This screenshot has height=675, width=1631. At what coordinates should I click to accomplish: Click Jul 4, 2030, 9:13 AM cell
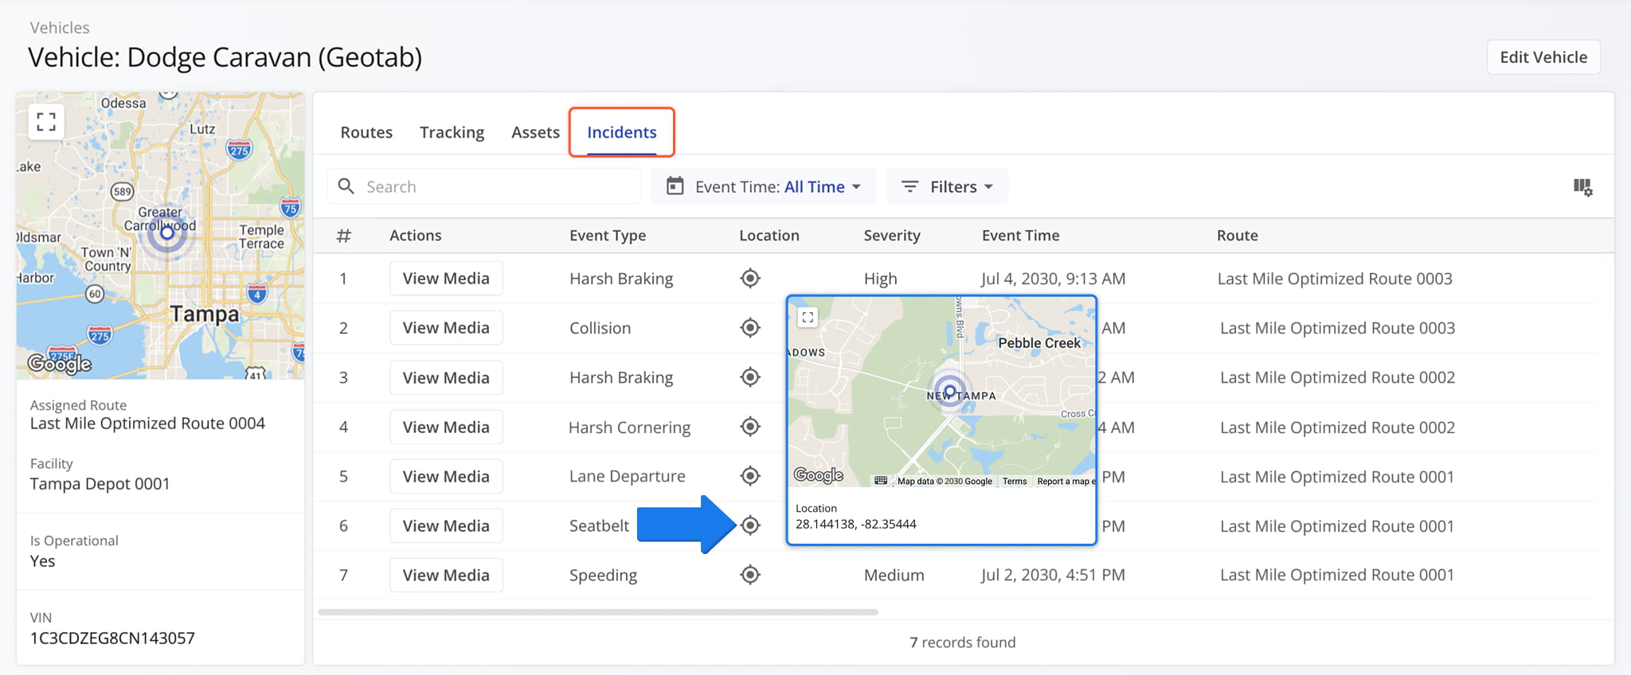click(1053, 279)
